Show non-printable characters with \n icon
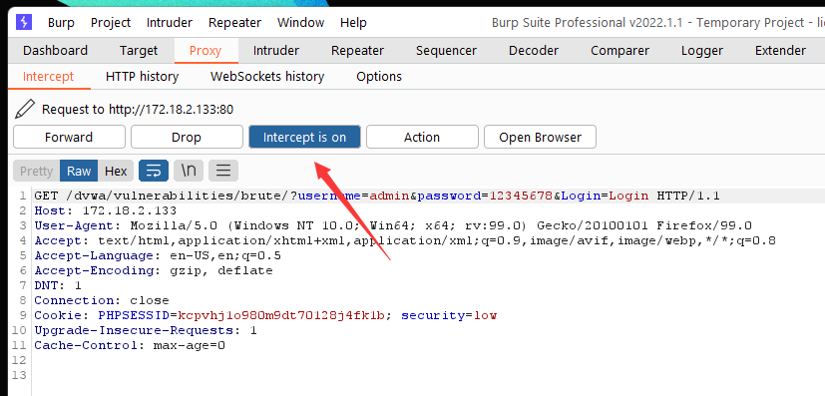This screenshot has width=825, height=396. (x=189, y=171)
